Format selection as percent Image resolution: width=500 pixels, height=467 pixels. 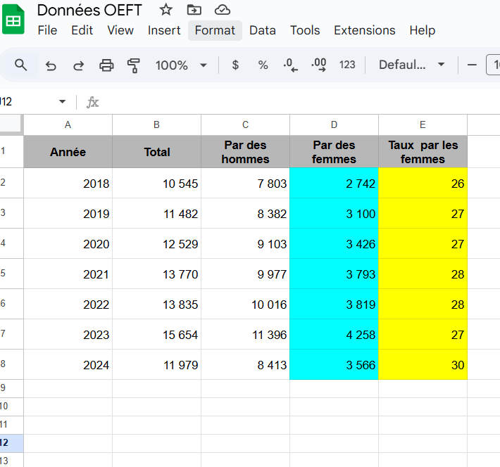pos(263,65)
